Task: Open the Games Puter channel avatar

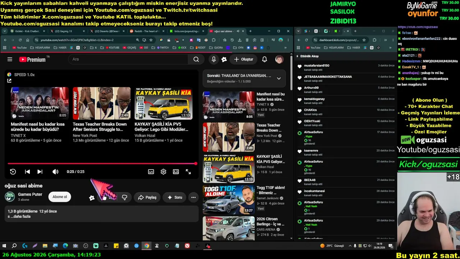Action: coord(10,197)
